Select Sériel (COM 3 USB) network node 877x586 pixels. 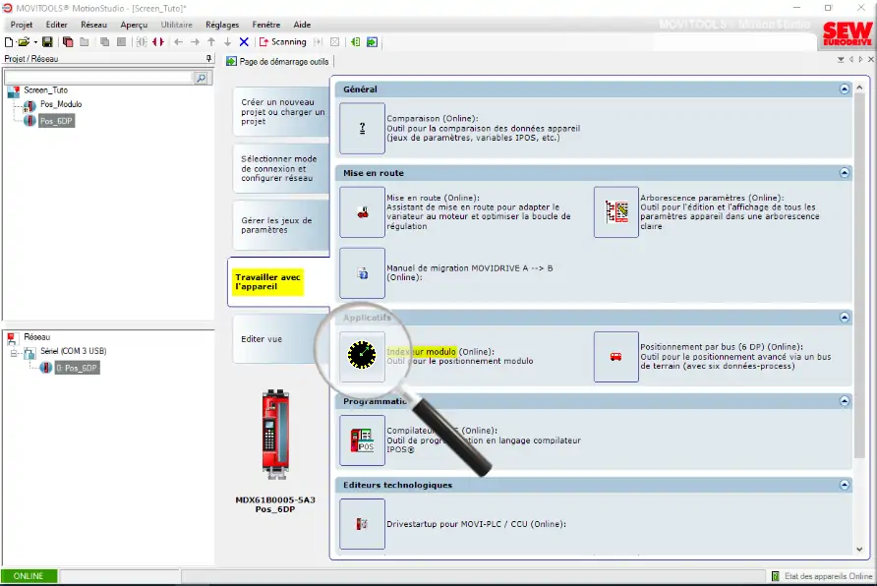(74, 351)
